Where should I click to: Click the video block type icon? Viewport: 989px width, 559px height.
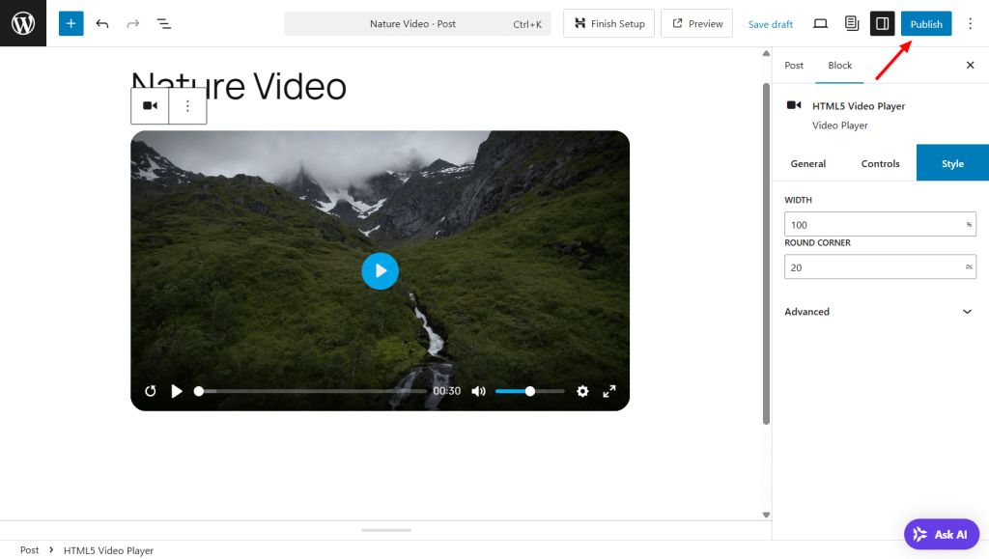click(150, 106)
